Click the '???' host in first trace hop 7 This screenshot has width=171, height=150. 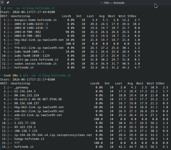click(17, 44)
